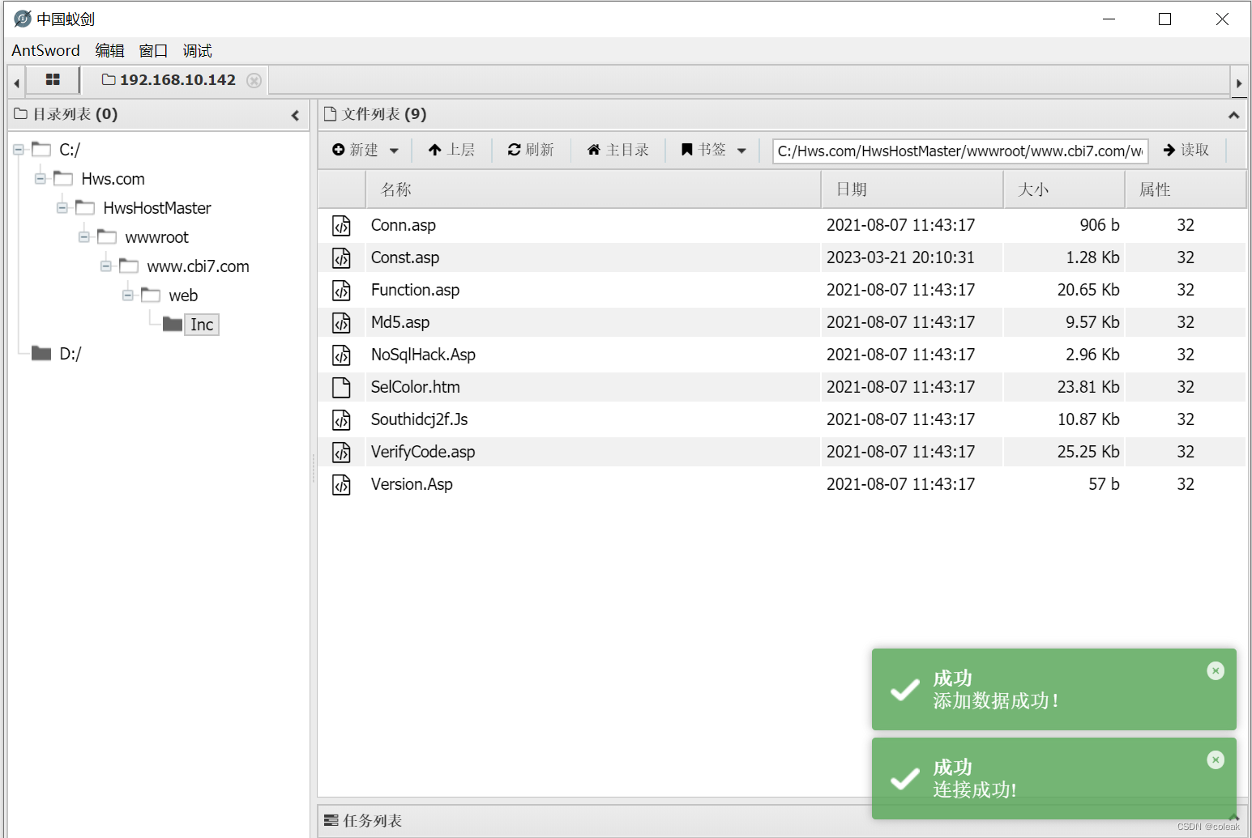The width and height of the screenshot is (1252, 838).
Task: Expand the 书签 dropdown arrow
Action: coord(742,150)
